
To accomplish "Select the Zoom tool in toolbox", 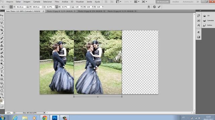I will 2,94.
